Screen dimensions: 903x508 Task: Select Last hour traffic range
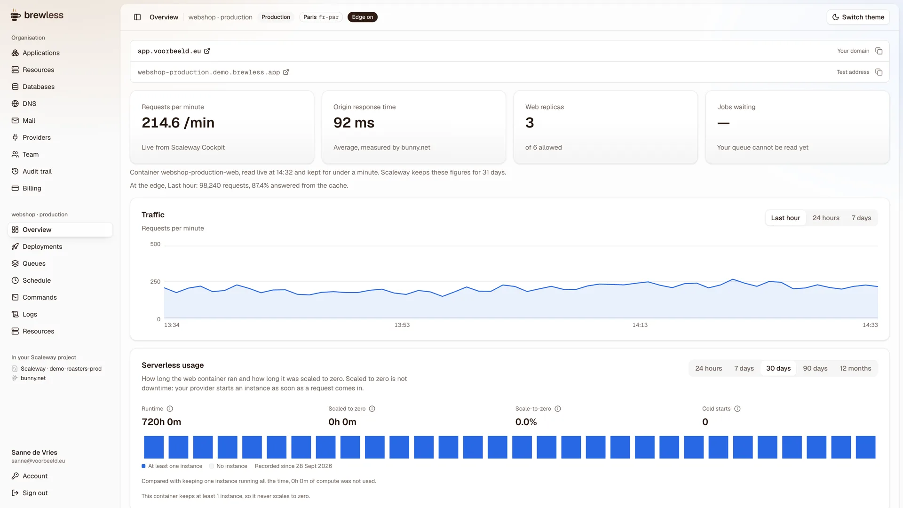pyautogui.click(x=785, y=218)
